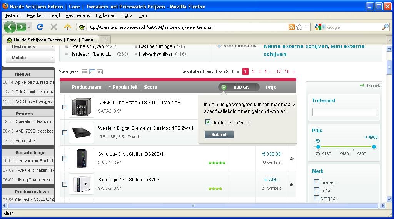The image size is (394, 219).
Task: Focus the Trefwoord keyword input field
Action: pyautogui.click(x=344, y=112)
